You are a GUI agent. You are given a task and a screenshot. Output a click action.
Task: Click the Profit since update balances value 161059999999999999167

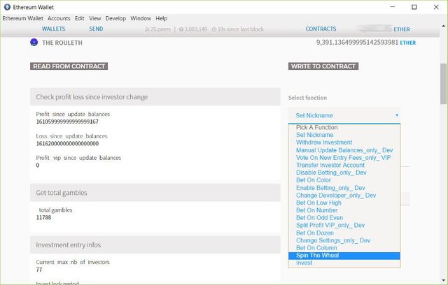(x=67, y=122)
